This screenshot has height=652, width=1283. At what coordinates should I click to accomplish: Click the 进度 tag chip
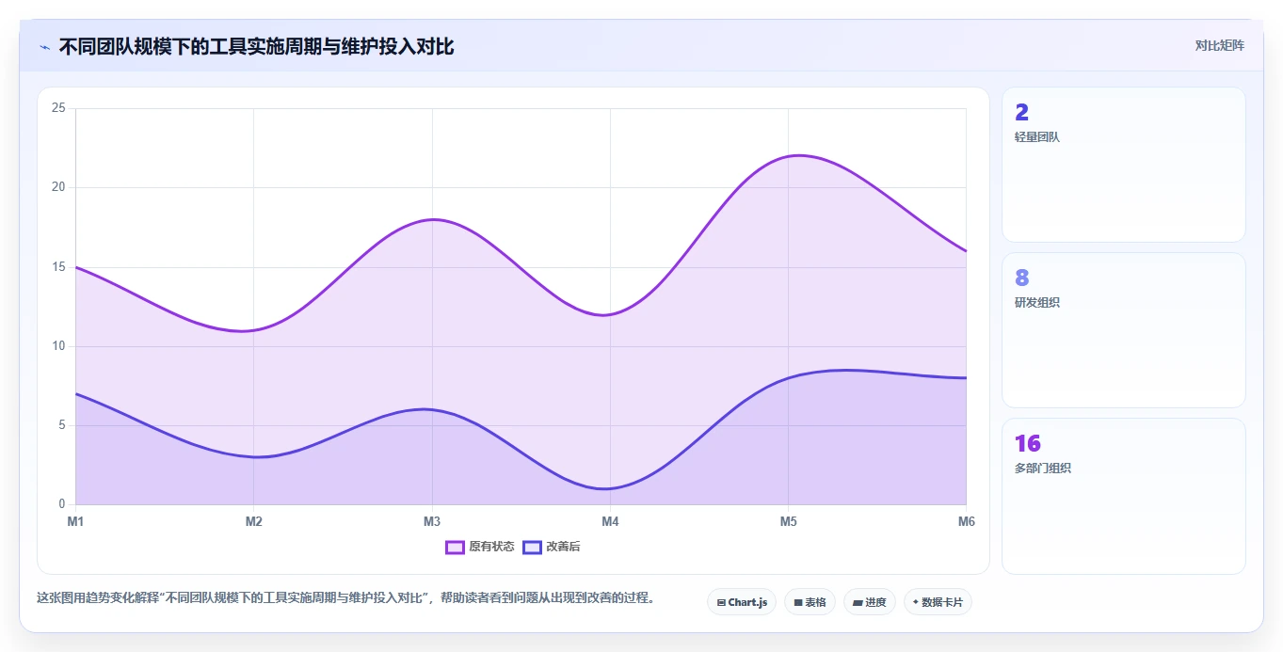point(870,602)
